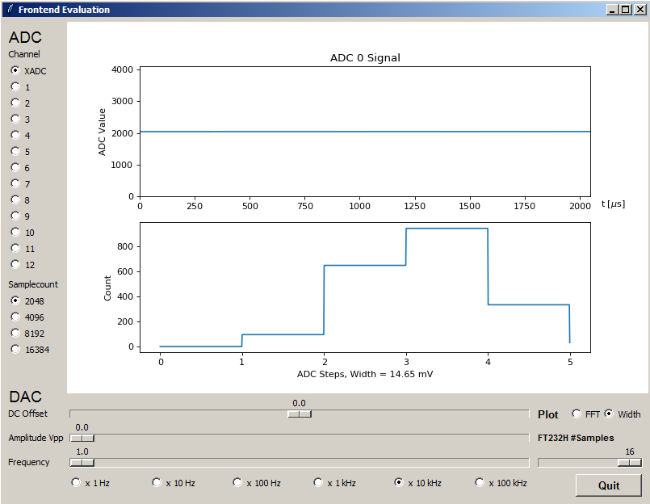The width and height of the screenshot is (650, 504).
Task: Select ADC channel 3
Action: pos(15,119)
